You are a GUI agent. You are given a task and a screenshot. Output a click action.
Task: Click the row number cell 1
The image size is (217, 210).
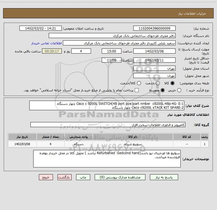205,144
